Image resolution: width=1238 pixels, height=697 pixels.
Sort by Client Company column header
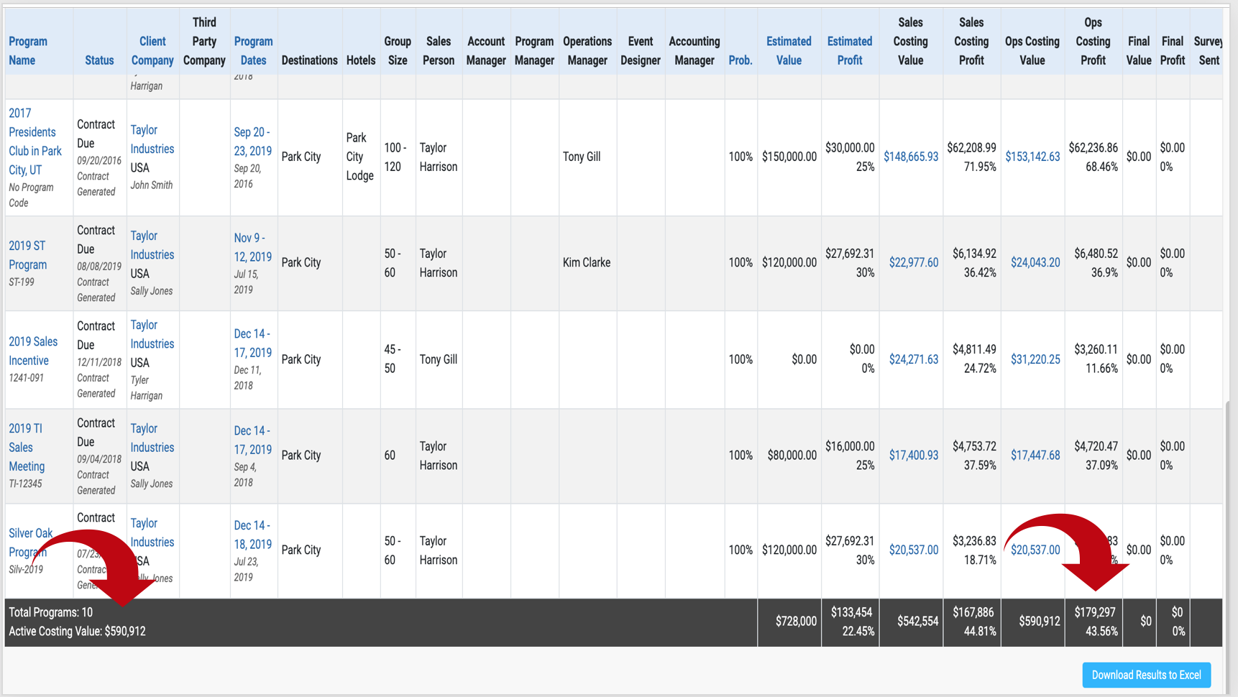(152, 51)
